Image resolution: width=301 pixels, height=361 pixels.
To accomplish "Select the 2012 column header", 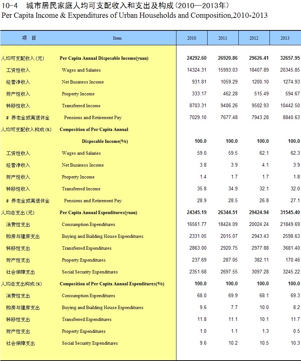I will pyautogui.click(x=254, y=38).
